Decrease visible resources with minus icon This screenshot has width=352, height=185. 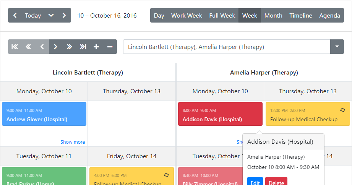110,47
